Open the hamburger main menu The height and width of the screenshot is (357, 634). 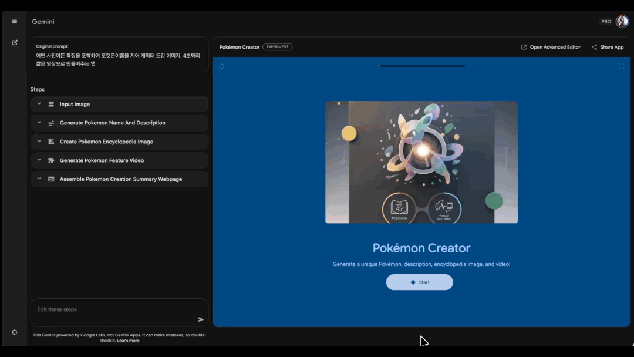[x=15, y=21]
